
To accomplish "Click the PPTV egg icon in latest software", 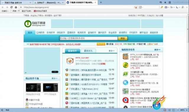I will click(70, 61).
